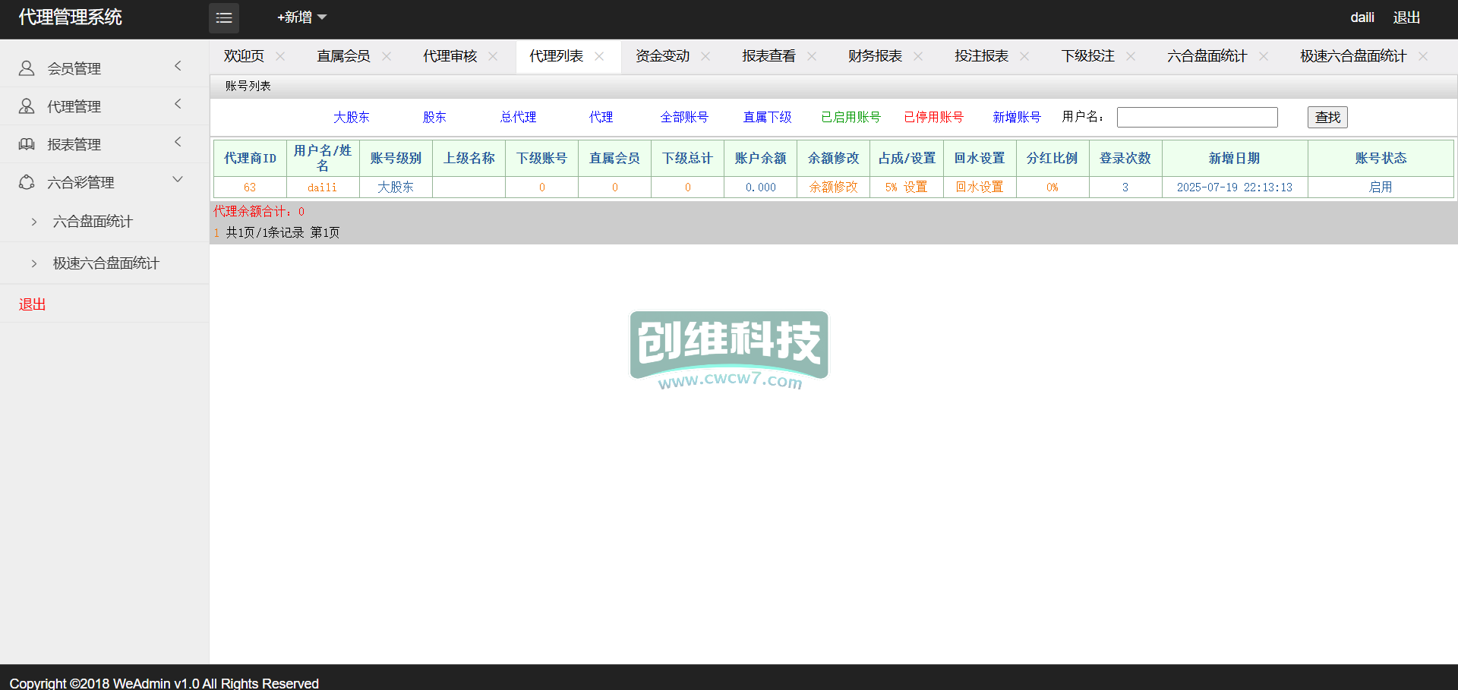Click the 查找 button
1458x690 pixels.
click(x=1327, y=117)
